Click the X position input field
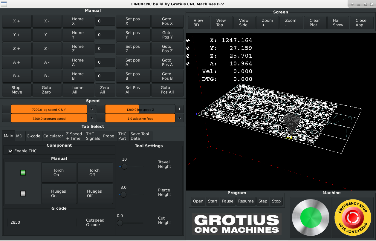This screenshot has width=376, height=241. pos(105,21)
